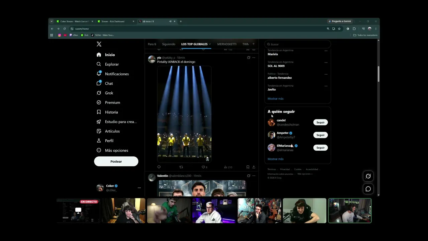Mute audio on the X browser tab
This screenshot has height=241, width=428.
point(170,21)
